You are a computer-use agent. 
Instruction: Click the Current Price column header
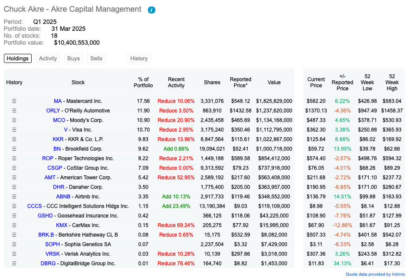(x=316, y=82)
